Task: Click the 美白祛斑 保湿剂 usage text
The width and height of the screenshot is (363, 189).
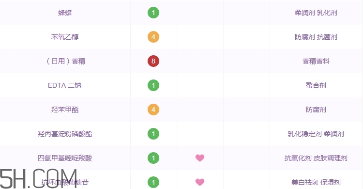Action: pos(316,182)
